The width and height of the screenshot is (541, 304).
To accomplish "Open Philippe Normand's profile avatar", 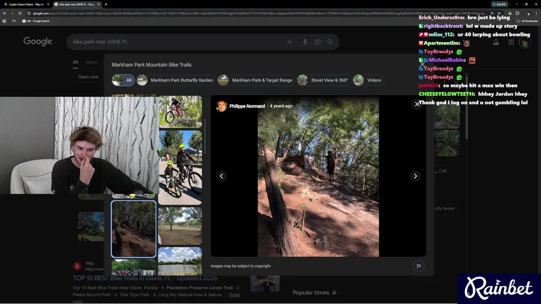I will tap(221, 106).
